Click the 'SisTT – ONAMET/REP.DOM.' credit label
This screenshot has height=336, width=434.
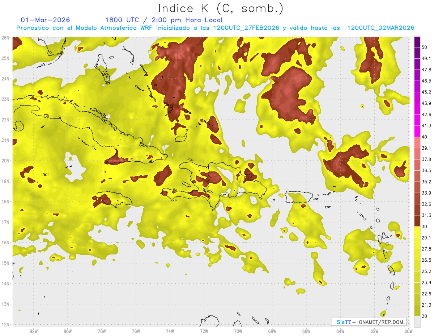[x=369, y=322]
